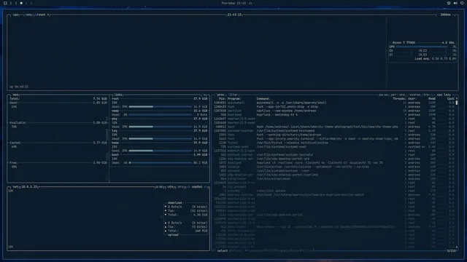Select the quickshell process row

click(x=333, y=103)
